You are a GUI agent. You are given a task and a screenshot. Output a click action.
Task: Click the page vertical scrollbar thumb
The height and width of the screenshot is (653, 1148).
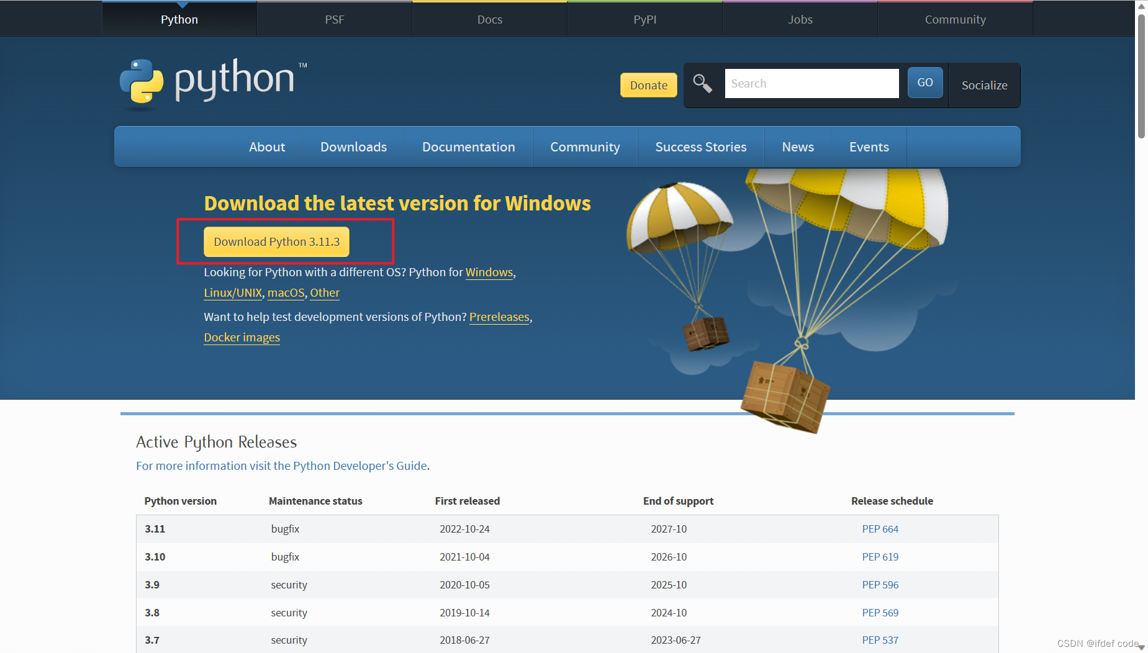[x=1141, y=76]
